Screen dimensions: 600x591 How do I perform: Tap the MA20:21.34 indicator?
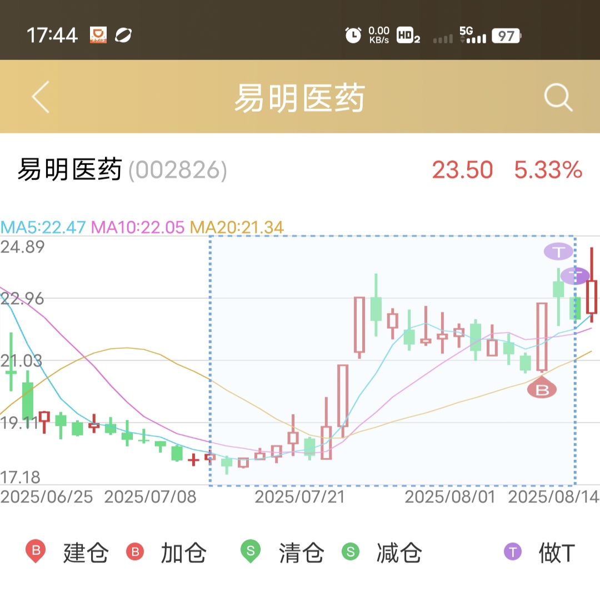point(237,227)
